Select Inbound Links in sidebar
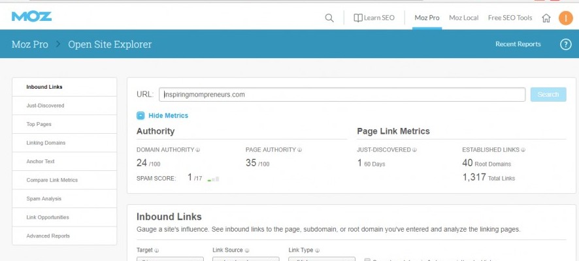 tap(65, 87)
